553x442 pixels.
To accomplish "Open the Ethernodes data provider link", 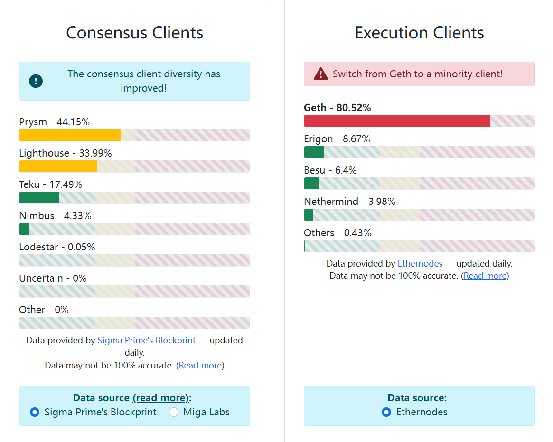I will 420,263.
